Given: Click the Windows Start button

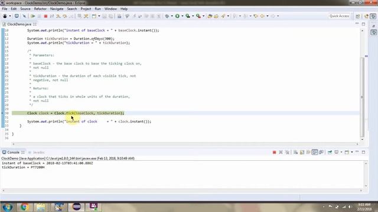Looking at the screenshot, I should pos(8,207).
